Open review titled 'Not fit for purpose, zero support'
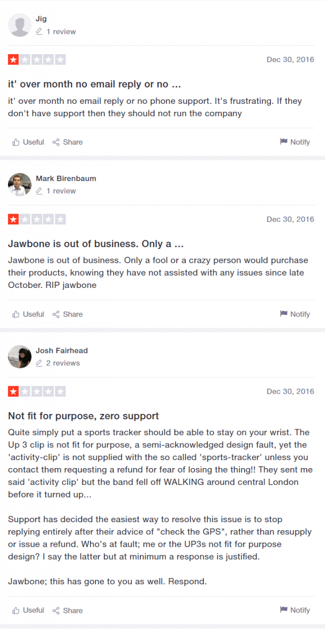 click(83, 416)
